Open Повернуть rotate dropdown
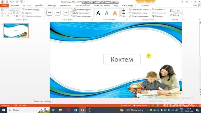This screenshot has width=201, height=113. 158,16
